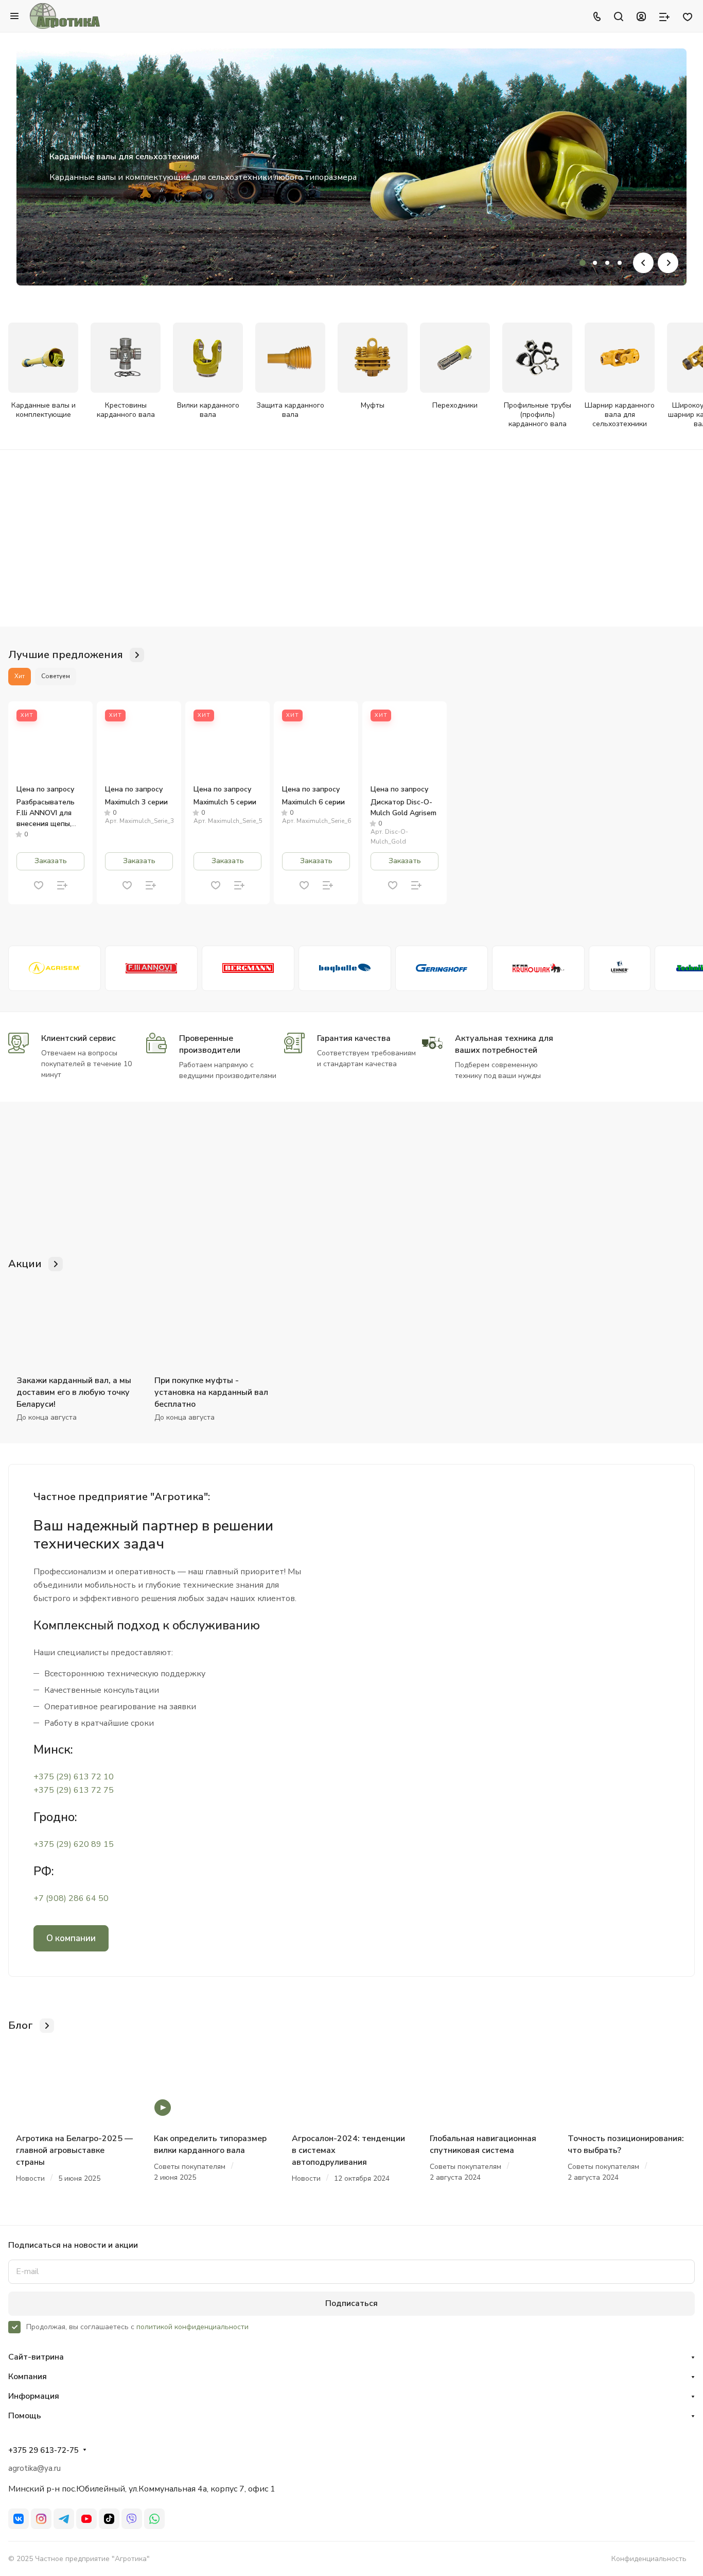Open Вилки карданного вала category
The image size is (703, 2576).
[208, 371]
